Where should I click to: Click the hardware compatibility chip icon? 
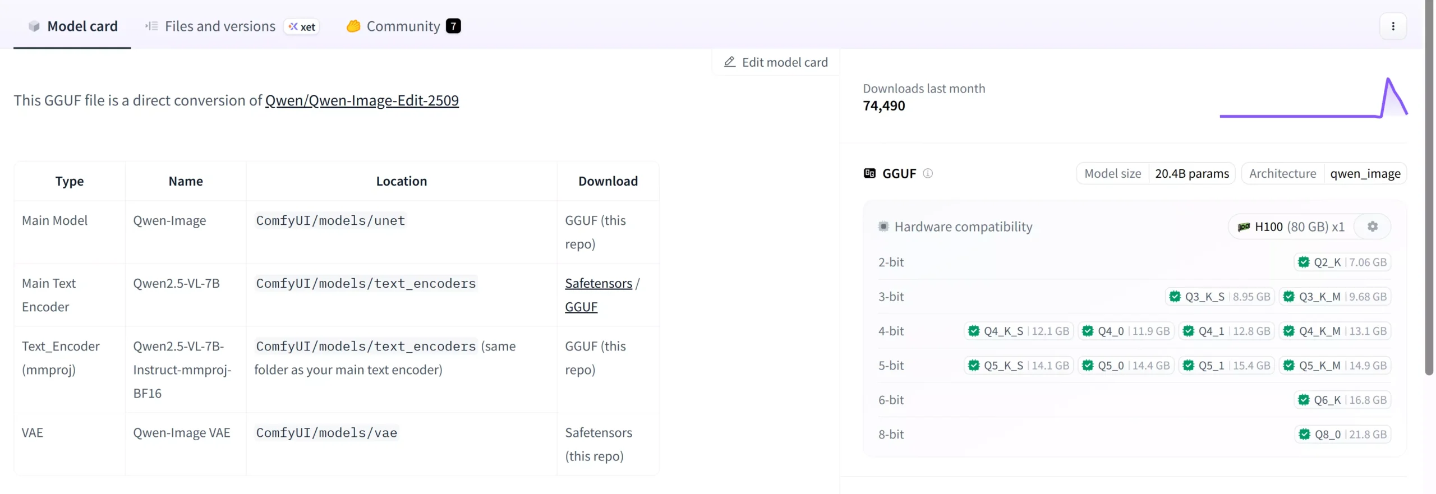click(883, 227)
